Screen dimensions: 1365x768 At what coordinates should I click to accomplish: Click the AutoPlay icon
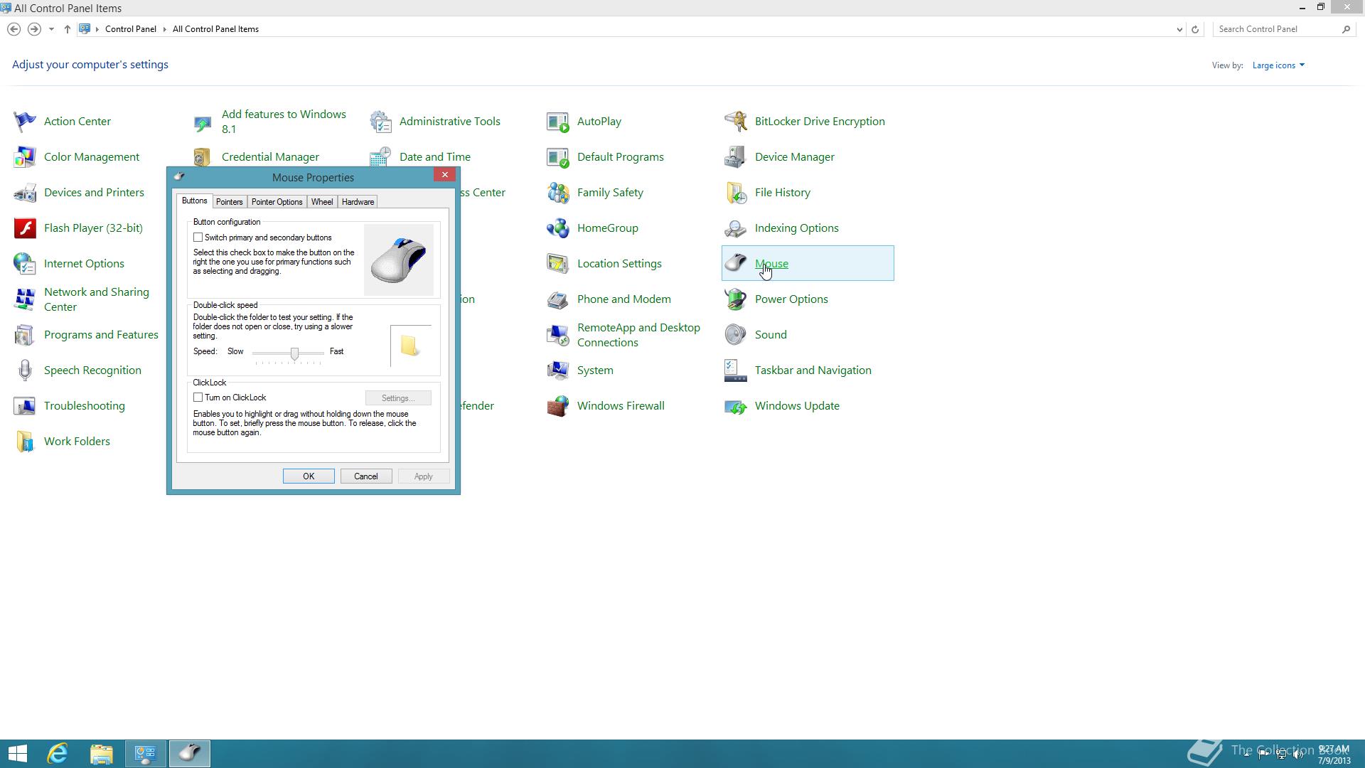click(558, 122)
